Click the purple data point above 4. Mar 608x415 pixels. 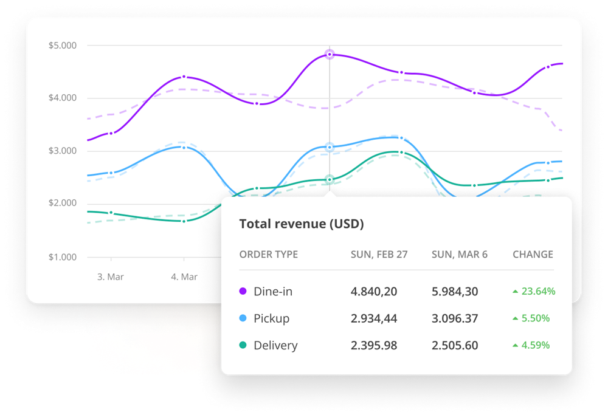click(184, 77)
